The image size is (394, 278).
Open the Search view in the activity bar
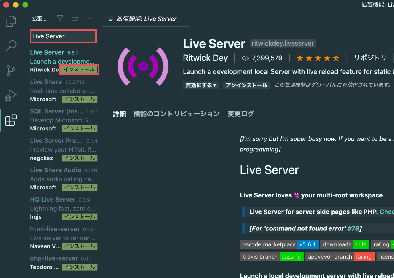point(11,46)
